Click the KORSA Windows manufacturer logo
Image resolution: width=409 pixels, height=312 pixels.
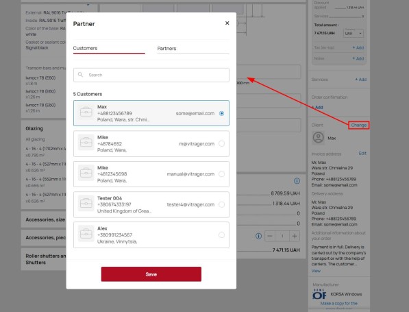(x=319, y=294)
